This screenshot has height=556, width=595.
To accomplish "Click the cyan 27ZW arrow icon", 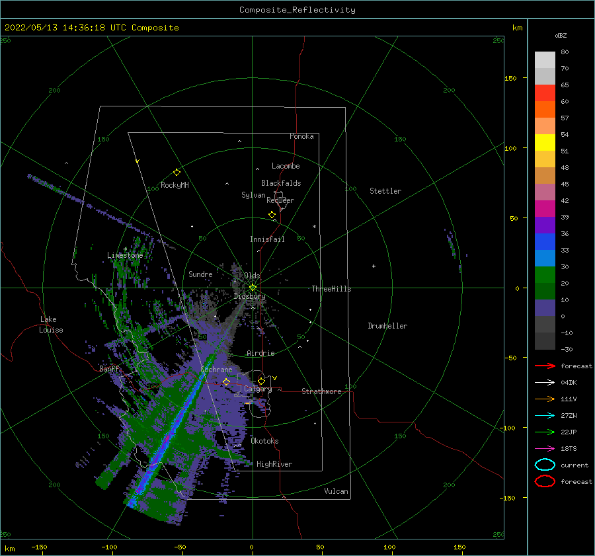I will pyautogui.click(x=545, y=416).
